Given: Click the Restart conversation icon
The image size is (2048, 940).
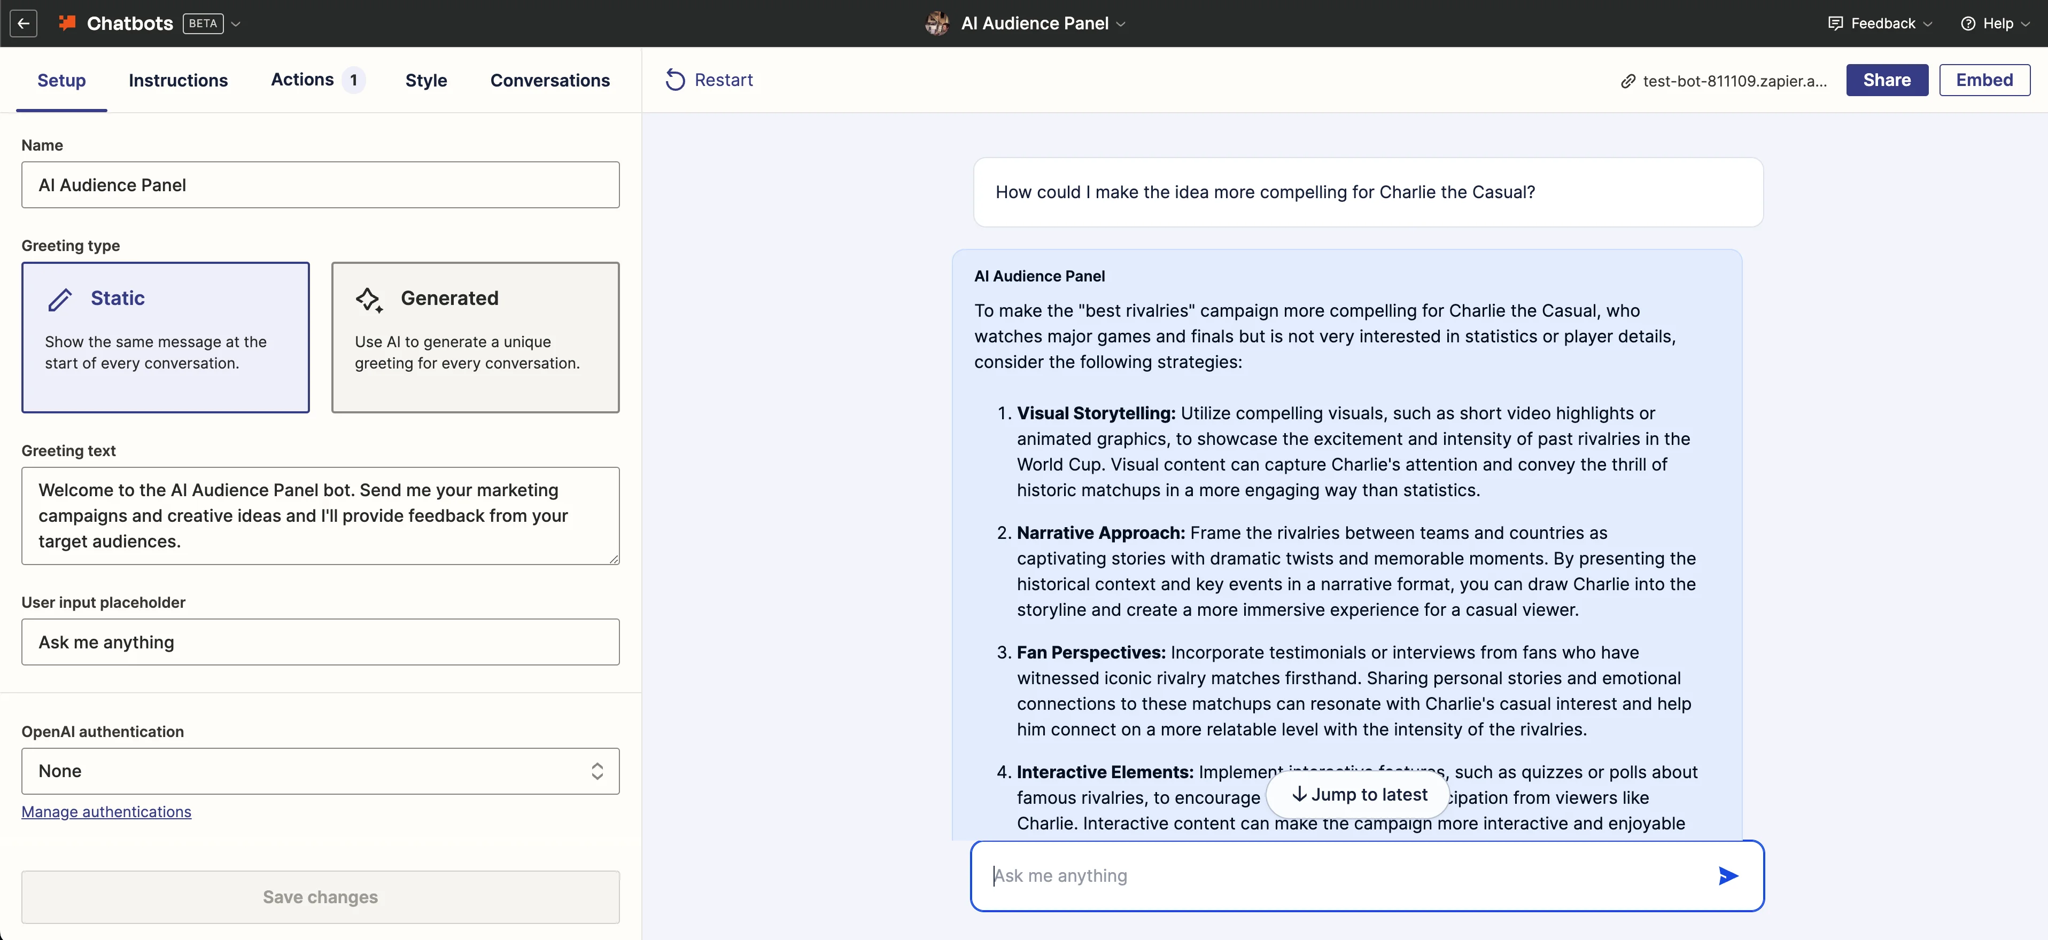Looking at the screenshot, I should point(675,80).
